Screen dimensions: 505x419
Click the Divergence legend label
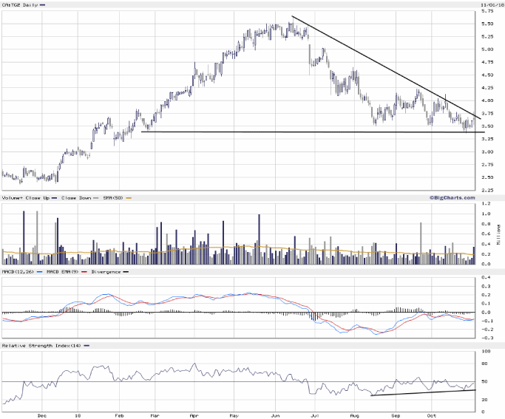coord(106,272)
